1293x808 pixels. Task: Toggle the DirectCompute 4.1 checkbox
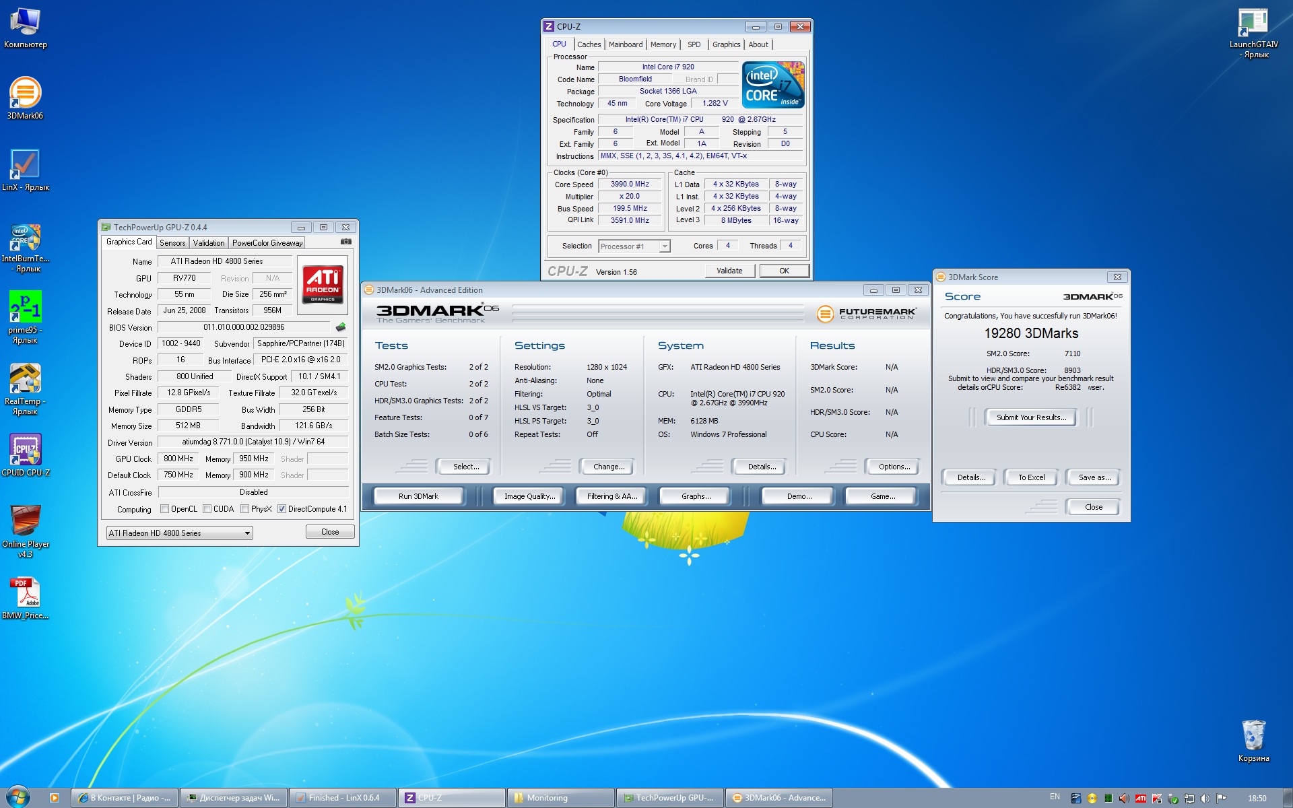pyautogui.click(x=281, y=509)
